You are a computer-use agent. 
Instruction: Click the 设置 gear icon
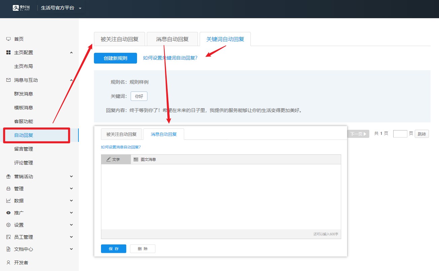(8, 225)
